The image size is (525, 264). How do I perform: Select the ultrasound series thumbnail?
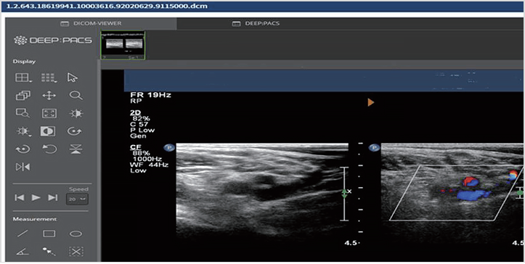[123, 45]
